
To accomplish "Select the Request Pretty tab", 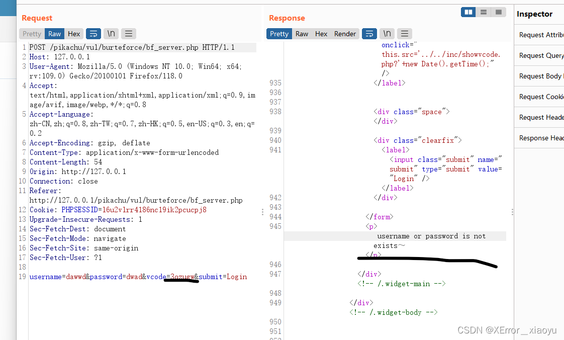I will [x=32, y=34].
